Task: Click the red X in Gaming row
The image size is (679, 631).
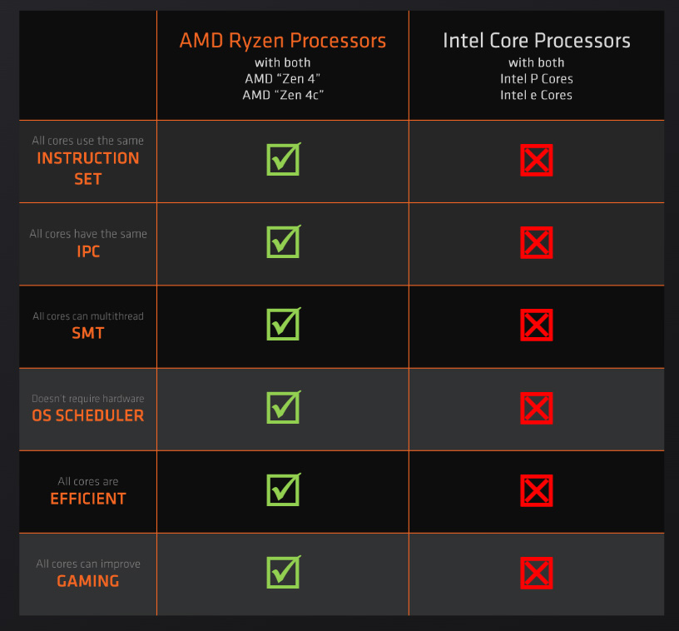Action: 536,574
